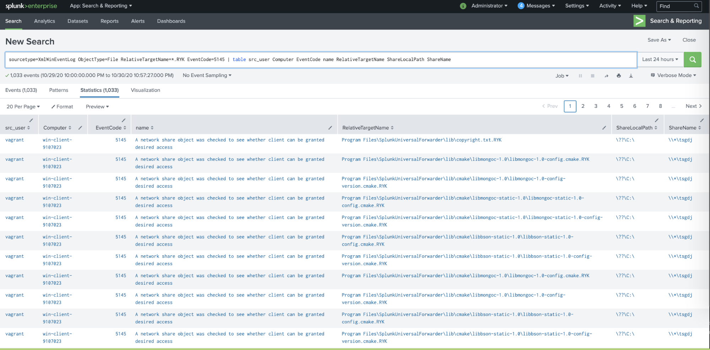Edit formatting of the ShareName column
Viewport: 710px width, 350px height.
pos(702,120)
